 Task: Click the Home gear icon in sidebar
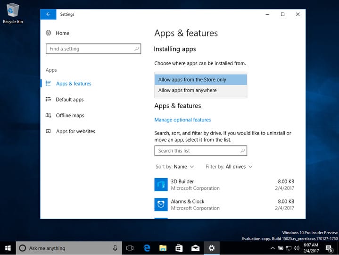[x=48, y=33]
